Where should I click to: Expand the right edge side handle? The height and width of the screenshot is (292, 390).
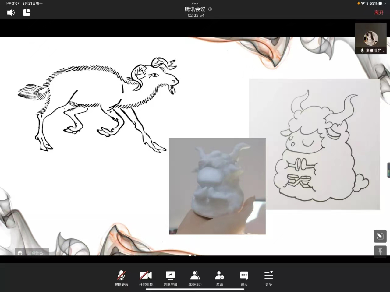coord(388,170)
